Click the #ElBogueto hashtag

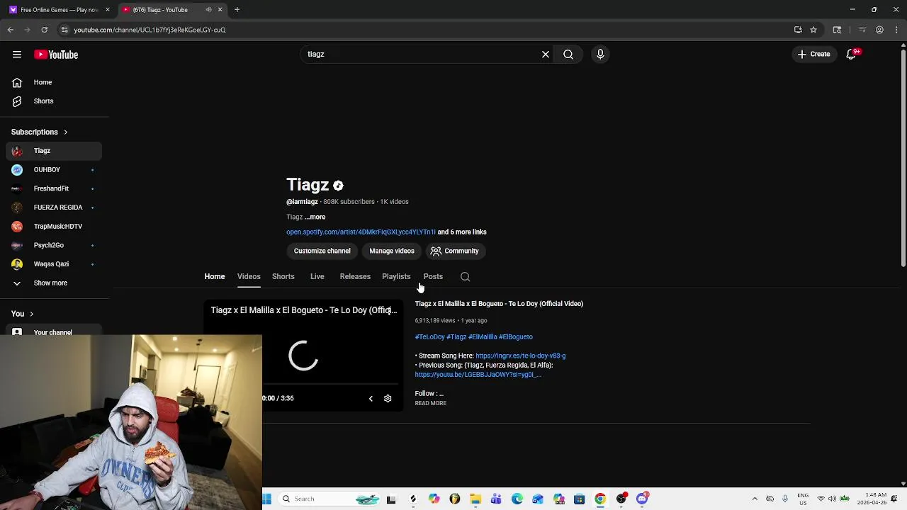pos(516,337)
